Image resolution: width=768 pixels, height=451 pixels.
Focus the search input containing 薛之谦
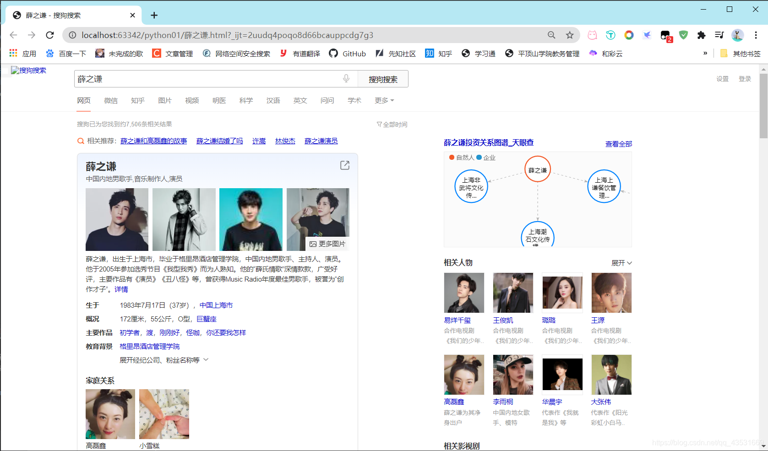[208, 79]
